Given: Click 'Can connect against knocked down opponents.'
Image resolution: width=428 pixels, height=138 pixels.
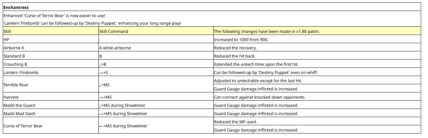Looking at the screenshot, I should coord(317,97).
